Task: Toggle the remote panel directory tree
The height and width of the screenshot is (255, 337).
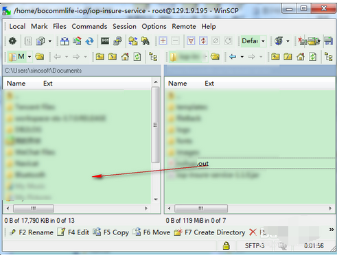Action: tap(329, 57)
